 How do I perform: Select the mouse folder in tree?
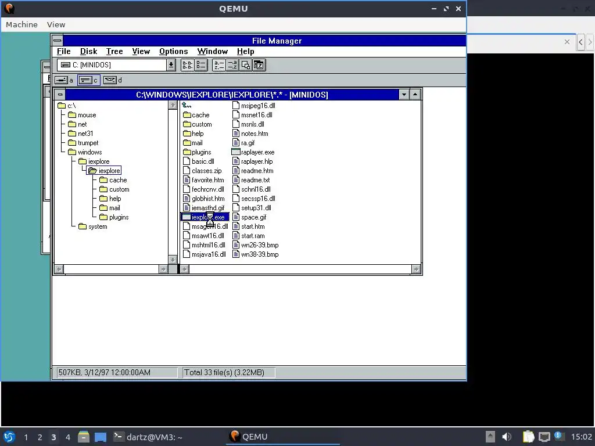(x=82, y=115)
